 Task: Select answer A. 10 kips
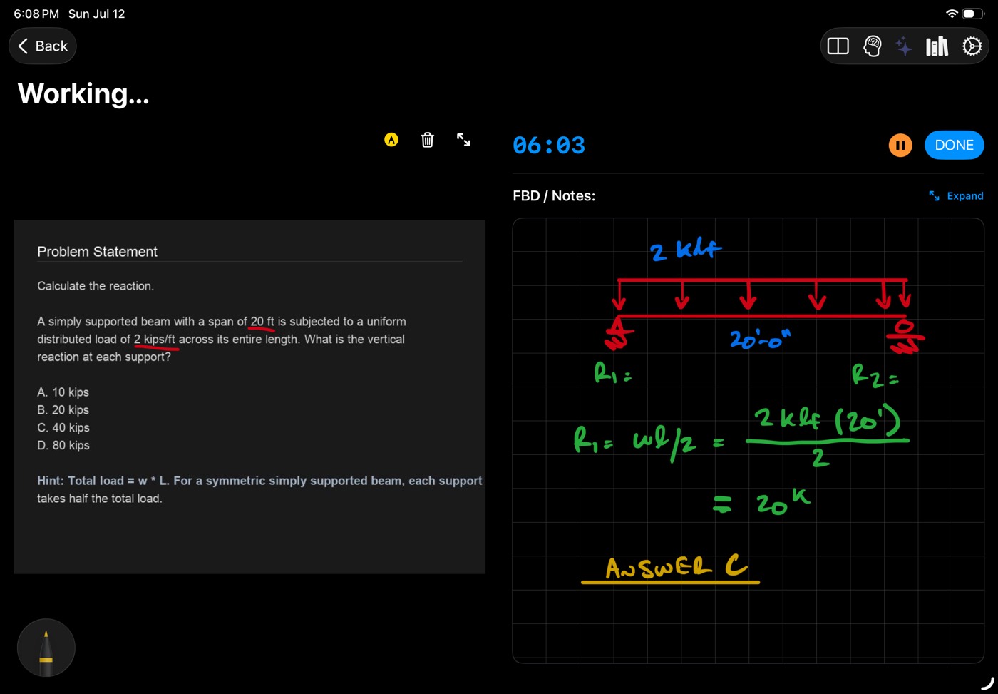63,392
